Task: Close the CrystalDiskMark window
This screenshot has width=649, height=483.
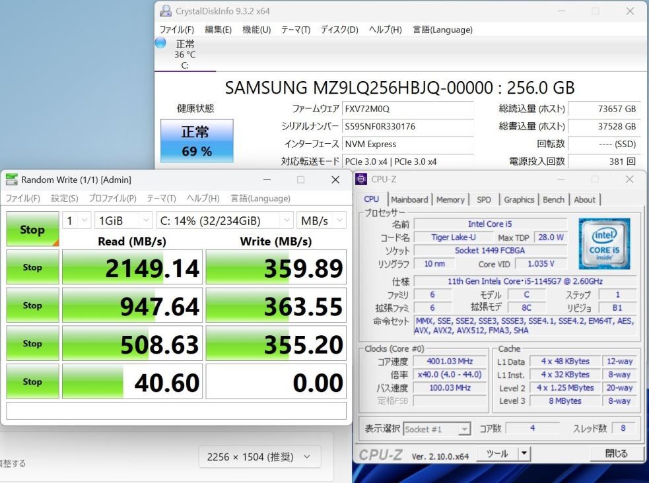Action: tap(335, 179)
